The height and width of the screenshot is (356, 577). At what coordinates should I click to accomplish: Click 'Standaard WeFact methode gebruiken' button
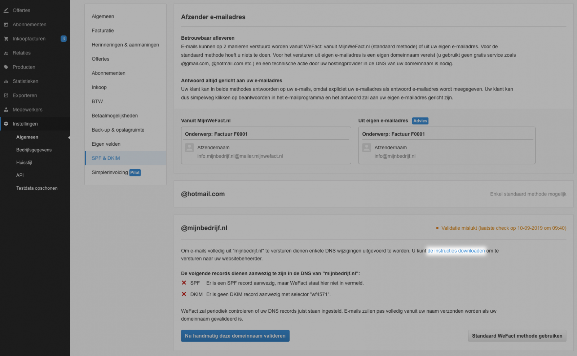pyautogui.click(x=517, y=336)
